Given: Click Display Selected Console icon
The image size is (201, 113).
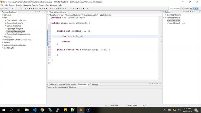Looking at the screenshot, I should (151, 84).
